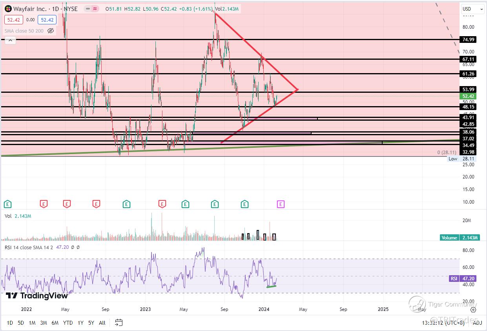Select the 1D time range
This screenshot has height=331, width=487.
[x=10, y=323]
